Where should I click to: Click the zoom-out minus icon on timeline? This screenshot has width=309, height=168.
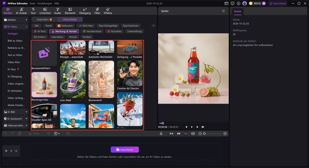coord(200,134)
